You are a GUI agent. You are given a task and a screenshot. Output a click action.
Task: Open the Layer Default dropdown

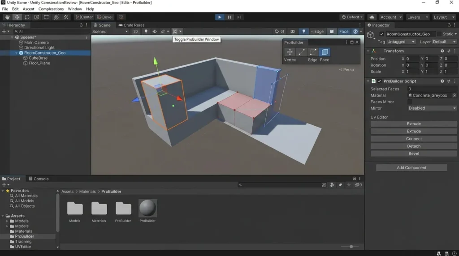444,42
